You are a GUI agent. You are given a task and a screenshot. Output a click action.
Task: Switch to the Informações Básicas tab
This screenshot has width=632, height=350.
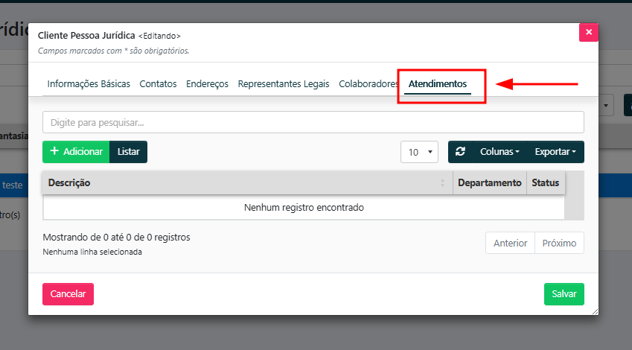(x=89, y=84)
